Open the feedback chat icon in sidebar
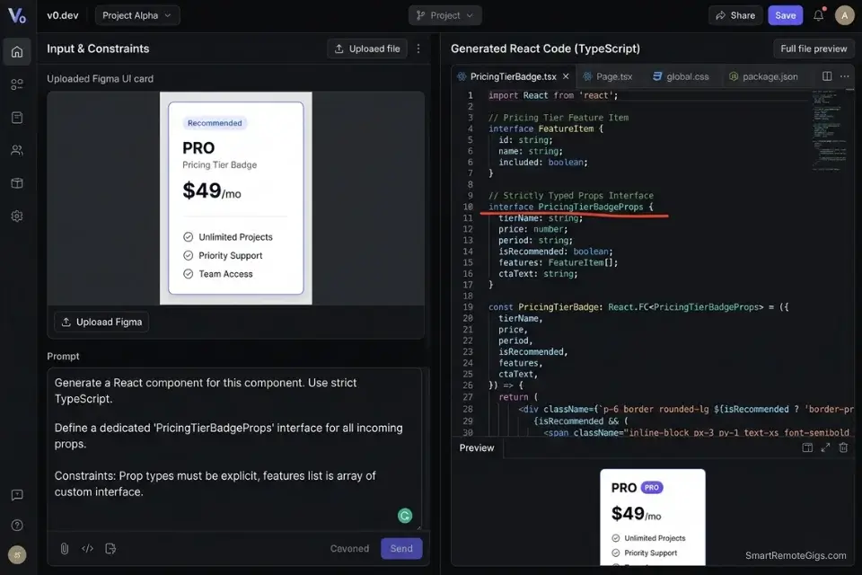The image size is (862, 575). point(17,495)
